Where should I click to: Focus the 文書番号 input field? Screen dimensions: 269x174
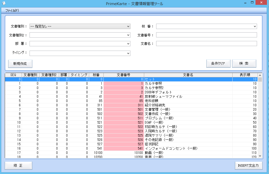207,35
